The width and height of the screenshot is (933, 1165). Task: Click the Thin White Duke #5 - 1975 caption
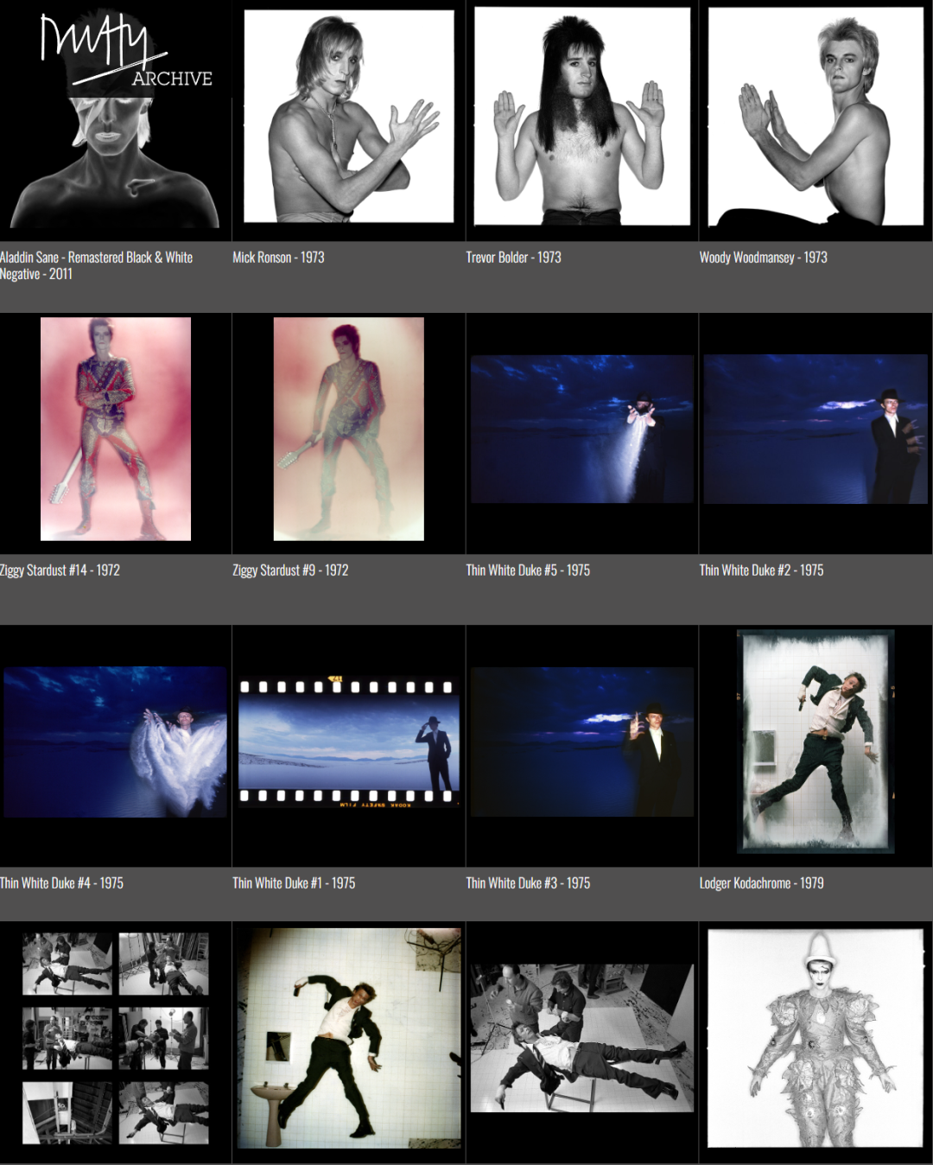pyautogui.click(x=528, y=570)
